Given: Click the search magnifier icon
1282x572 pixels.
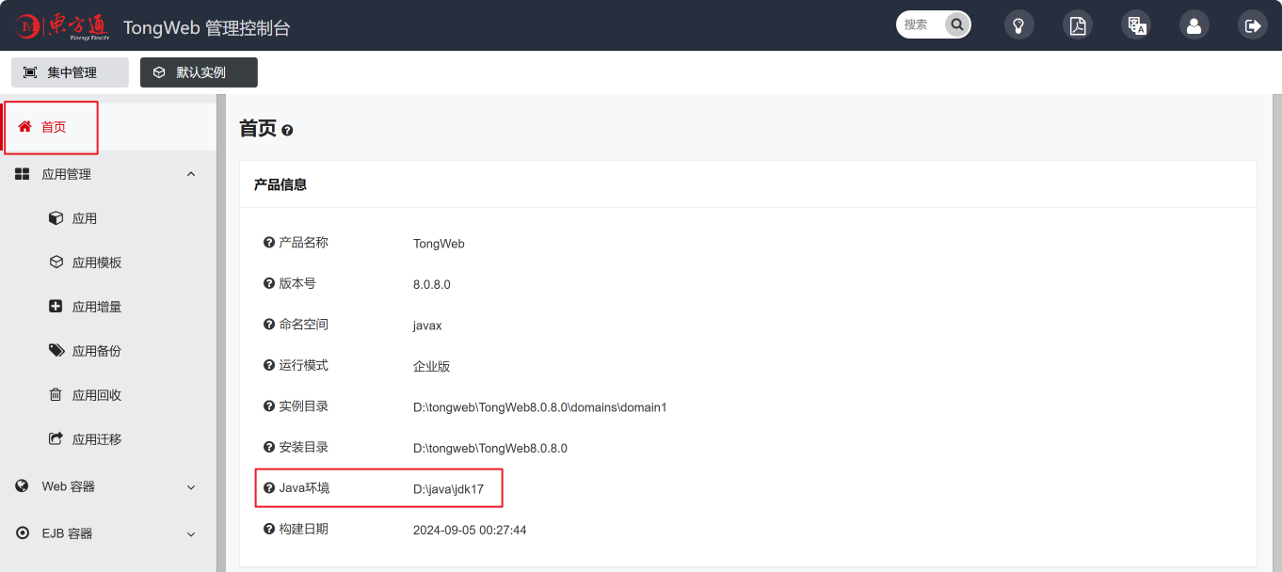Looking at the screenshot, I should 957,24.
